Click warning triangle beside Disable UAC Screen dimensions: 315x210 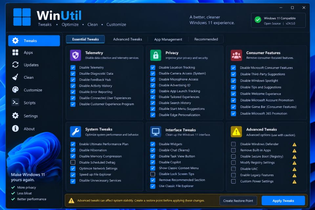(x=294, y=169)
